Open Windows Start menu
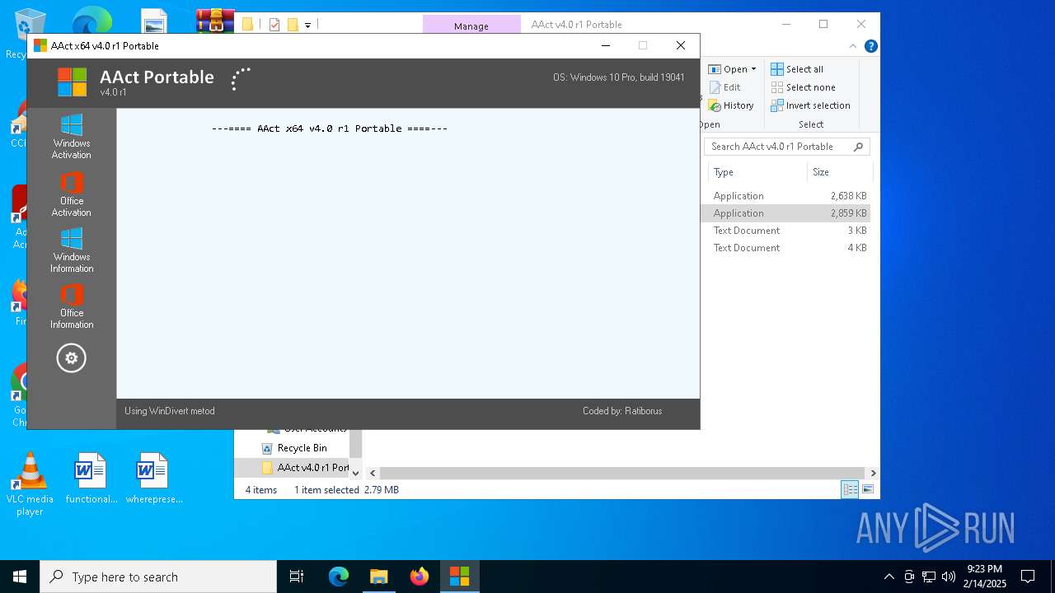 (20, 577)
